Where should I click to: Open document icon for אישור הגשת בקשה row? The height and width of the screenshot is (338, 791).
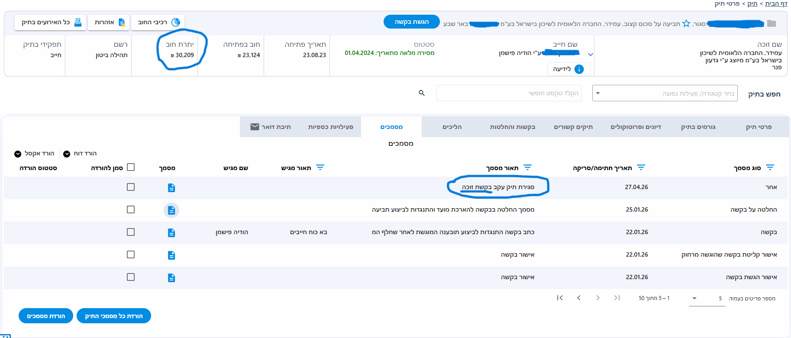coord(171,278)
